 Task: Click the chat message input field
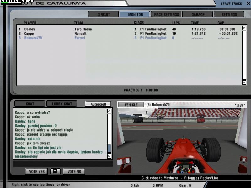click(x=63, y=164)
